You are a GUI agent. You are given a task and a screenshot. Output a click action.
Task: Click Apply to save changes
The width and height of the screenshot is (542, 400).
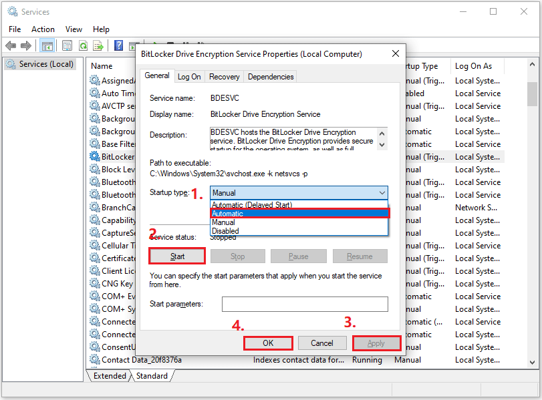pyautogui.click(x=376, y=343)
